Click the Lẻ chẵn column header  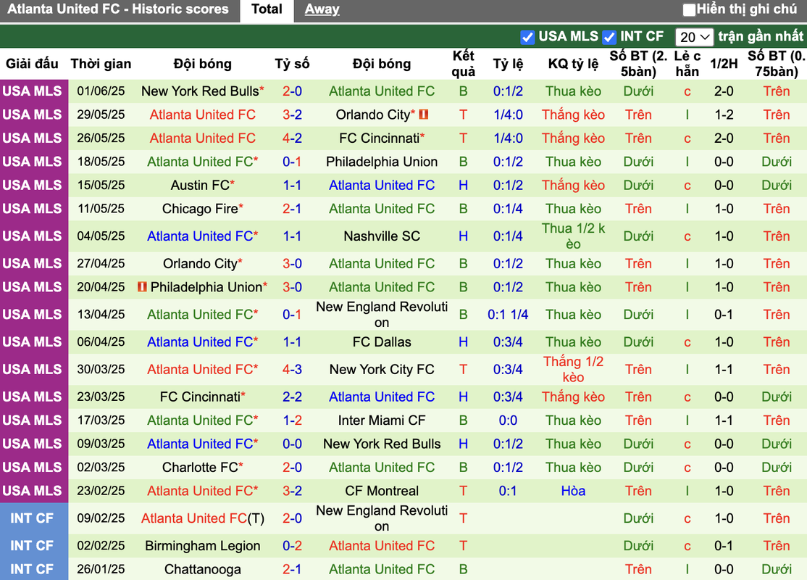(x=687, y=64)
